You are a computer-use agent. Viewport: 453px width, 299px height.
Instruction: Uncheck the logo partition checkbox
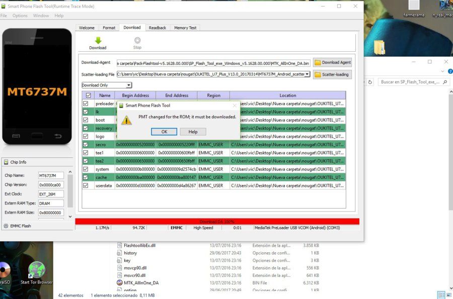86,136
